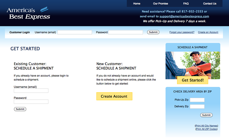Click the 'Pick-Up and Delivery 7 days a week' text

click(x=181, y=21)
